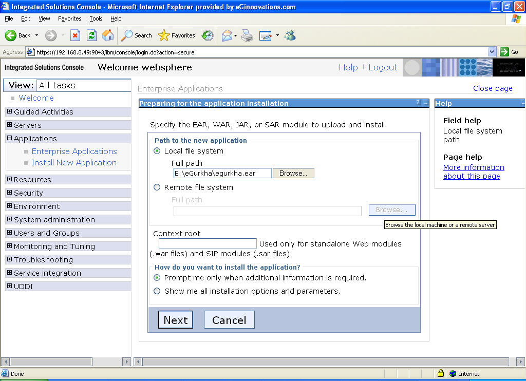Open the Edit menu
Screen dimensions: 526x381
click(x=26, y=18)
